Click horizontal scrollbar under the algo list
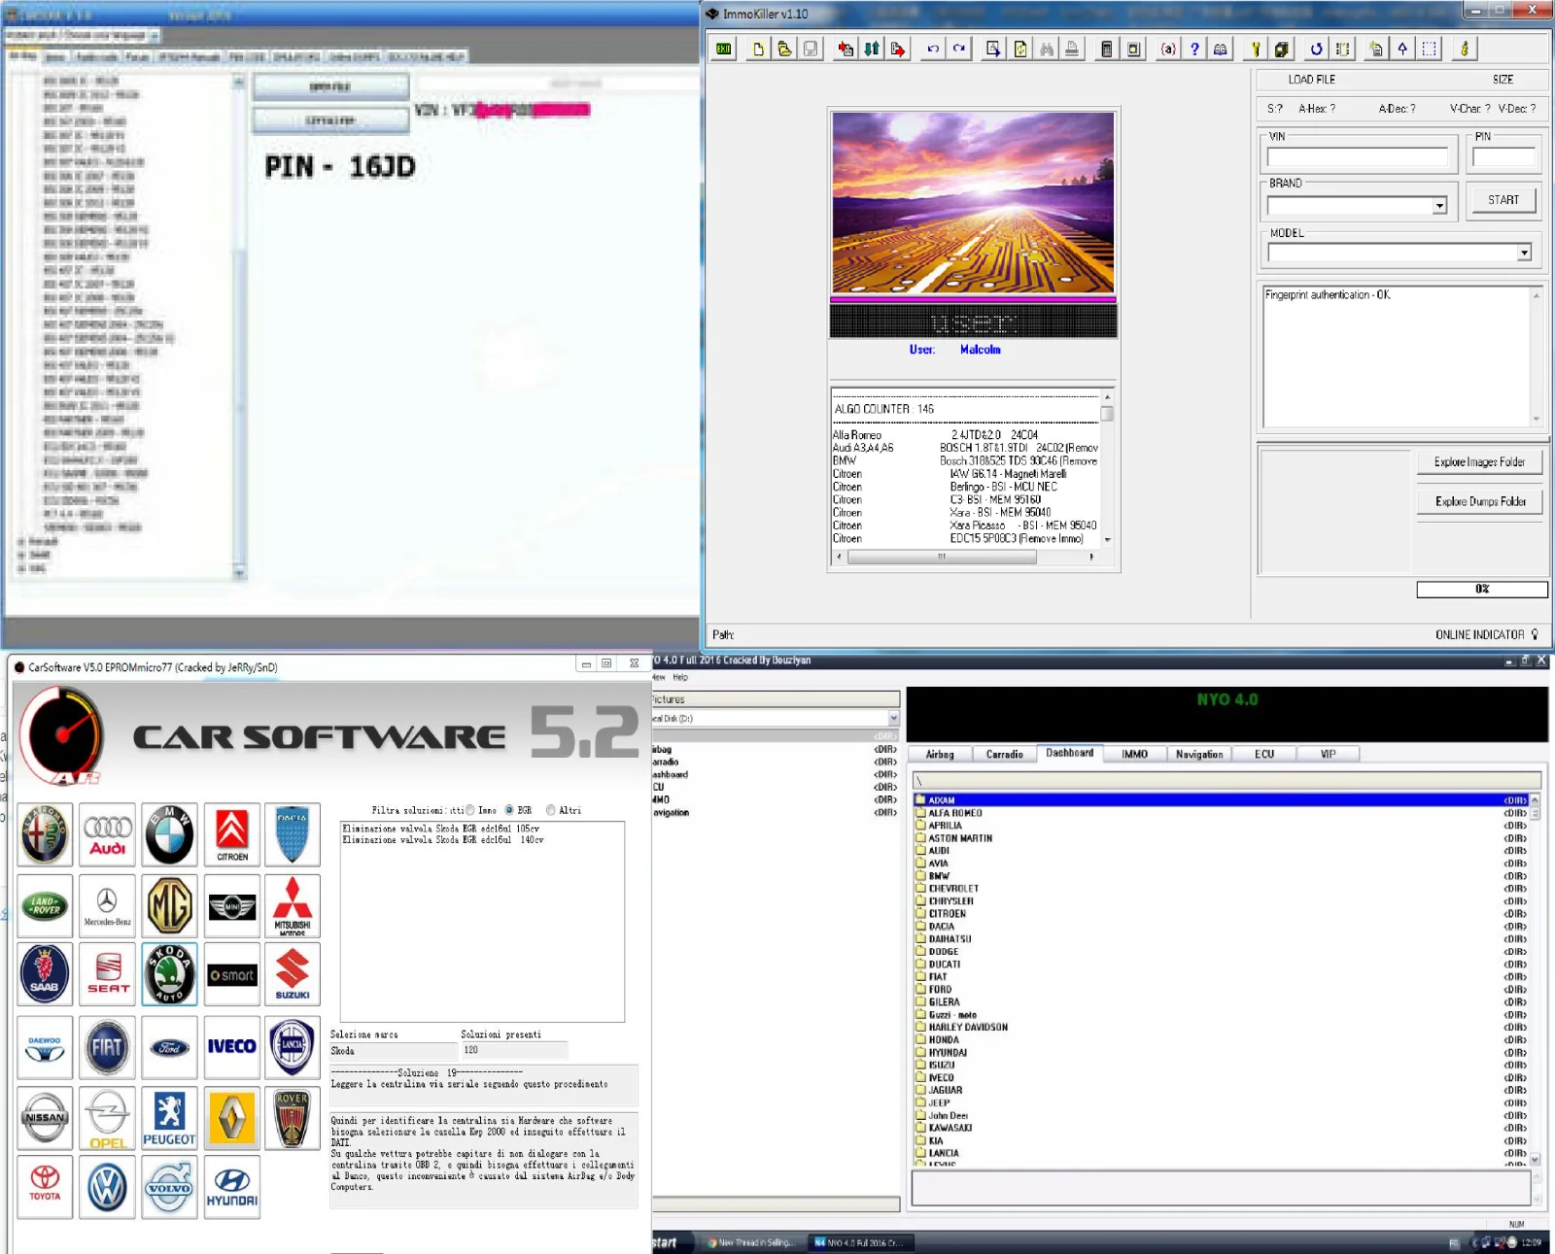The height and width of the screenshot is (1254, 1555). pyautogui.click(x=966, y=558)
